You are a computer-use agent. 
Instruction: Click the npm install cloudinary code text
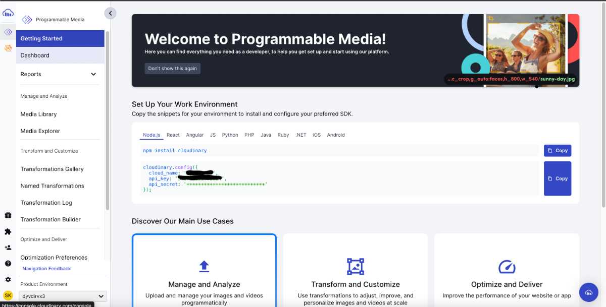[175, 151]
